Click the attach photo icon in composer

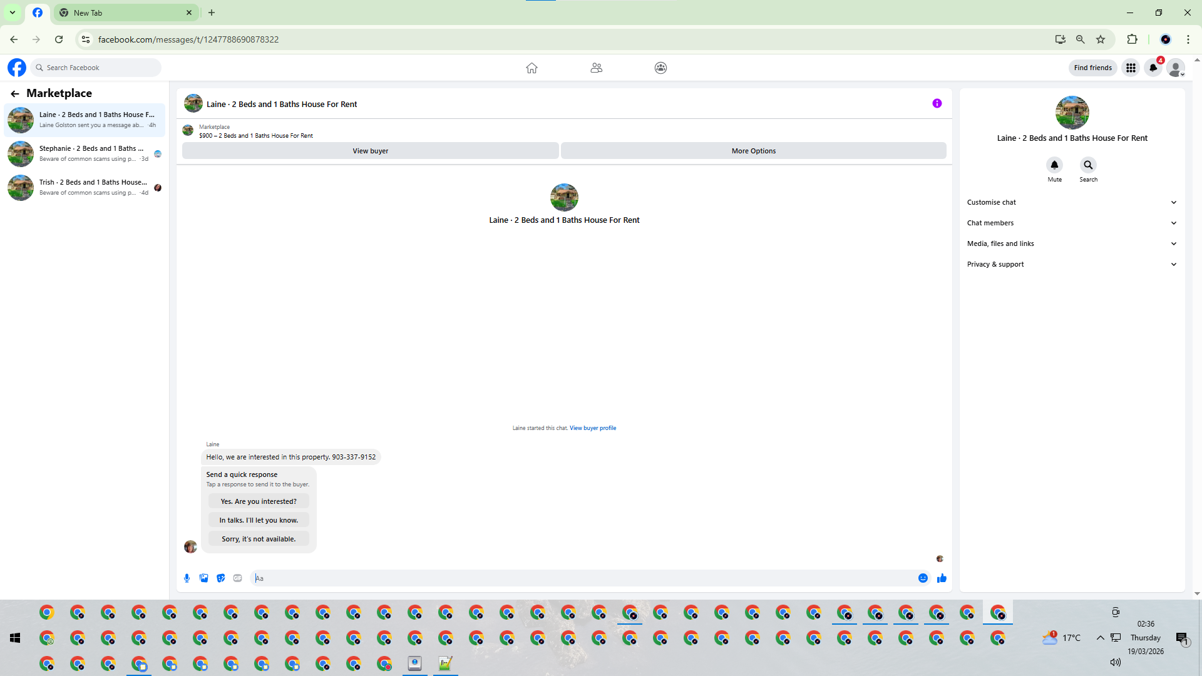tap(203, 578)
